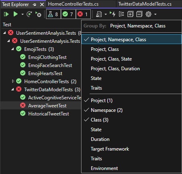182x174 pixels.
Task: Expand the HomeControllerTests node
Action: [x=13, y=81]
